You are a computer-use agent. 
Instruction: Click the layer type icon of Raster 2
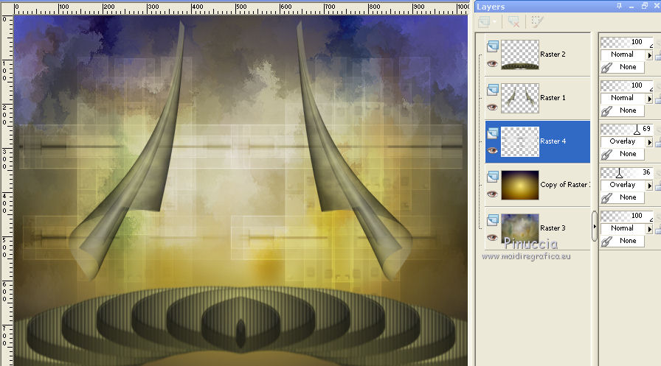click(492, 46)
